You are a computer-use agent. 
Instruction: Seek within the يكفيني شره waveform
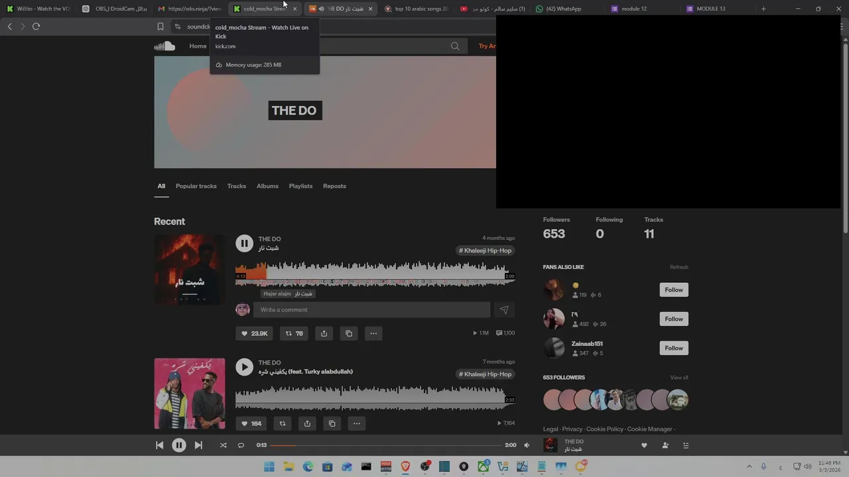tap(375, 397)
